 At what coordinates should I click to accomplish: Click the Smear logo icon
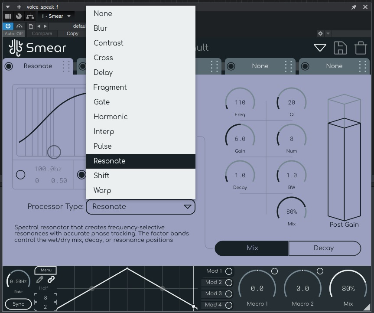pyautogui.click(x=16, y=48)
